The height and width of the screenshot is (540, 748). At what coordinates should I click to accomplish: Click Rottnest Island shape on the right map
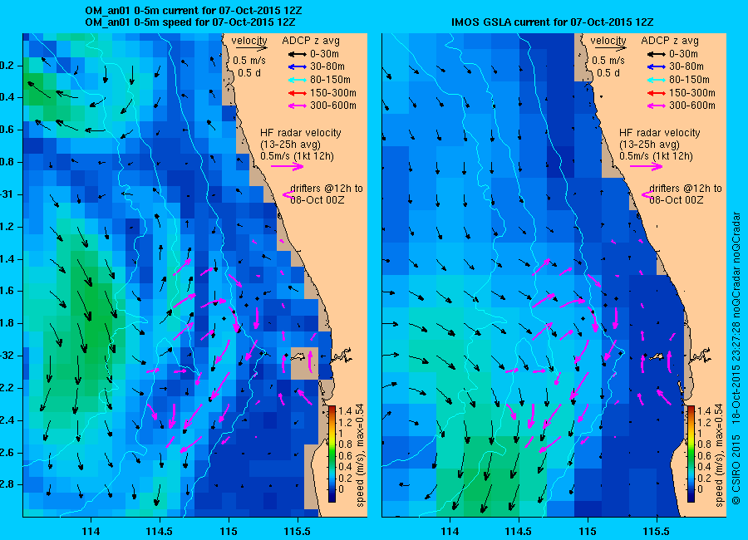(x=657, y=356)
